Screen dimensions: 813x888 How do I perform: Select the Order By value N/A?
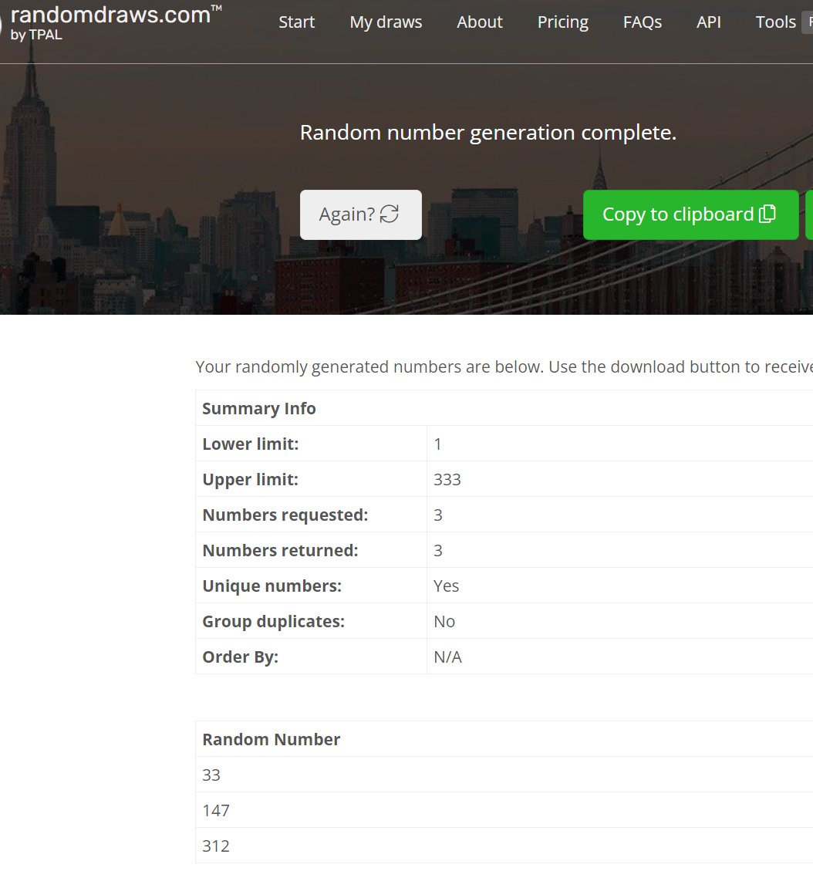click(448, 657)
